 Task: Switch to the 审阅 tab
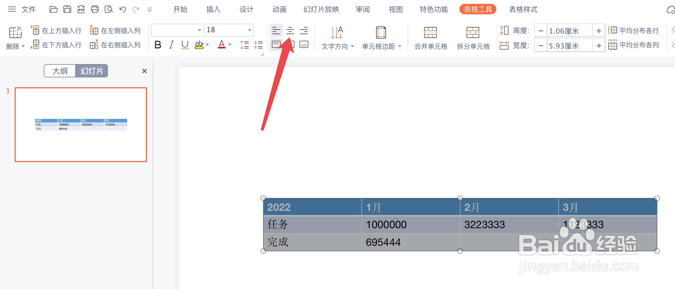(363, 9)
